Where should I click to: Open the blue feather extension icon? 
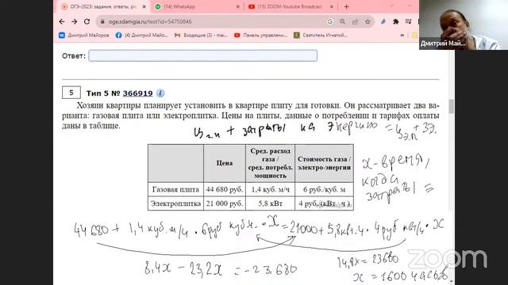[x=383, y=21]
